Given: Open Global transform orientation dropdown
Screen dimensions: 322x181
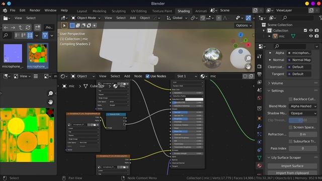Looking at the screenshot, I should pos(177,18).
